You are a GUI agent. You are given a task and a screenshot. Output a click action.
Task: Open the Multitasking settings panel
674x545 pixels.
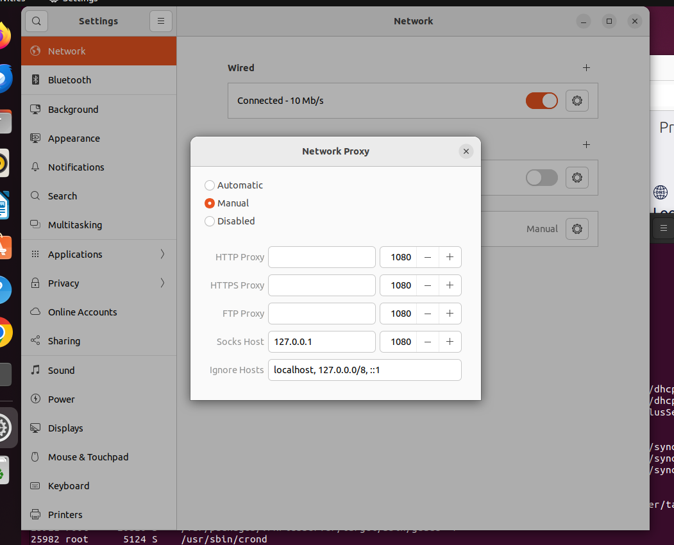(99, 225)
